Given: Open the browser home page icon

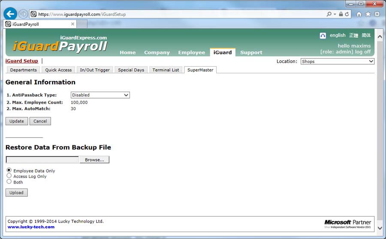Looking at the screenshot, I should pyautogui.click(x=359, y=14).
